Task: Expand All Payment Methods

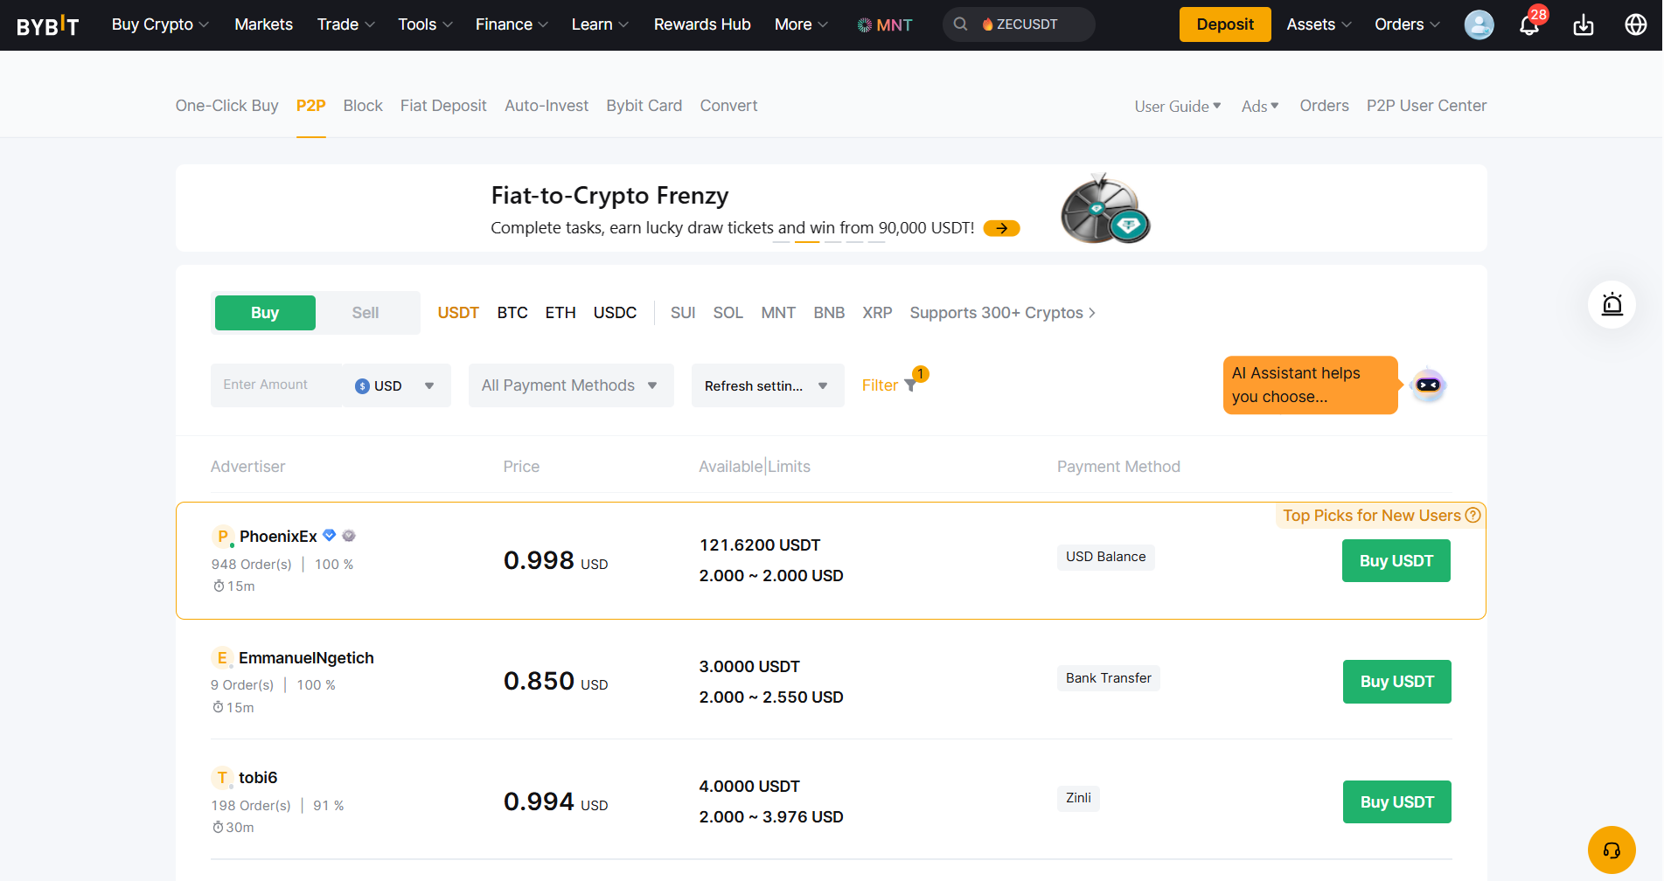Action: pos(569,385)
